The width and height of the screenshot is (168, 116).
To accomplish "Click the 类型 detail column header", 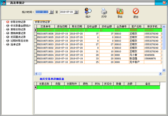I will pyautogui.click(x=58, y=84).
